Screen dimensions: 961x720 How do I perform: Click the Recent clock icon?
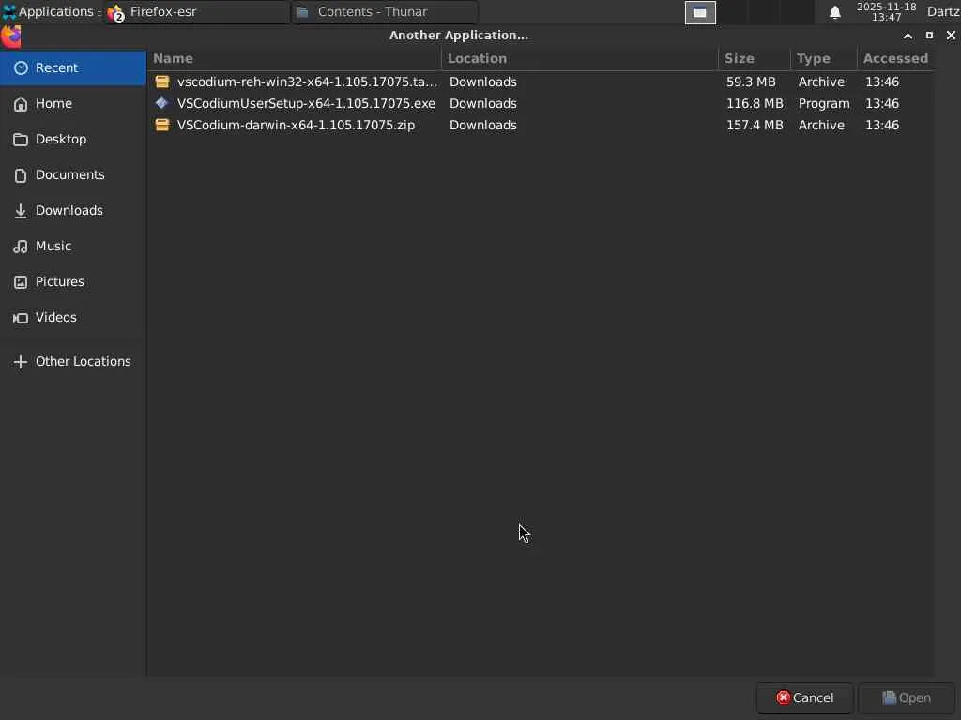pos(21,67)
